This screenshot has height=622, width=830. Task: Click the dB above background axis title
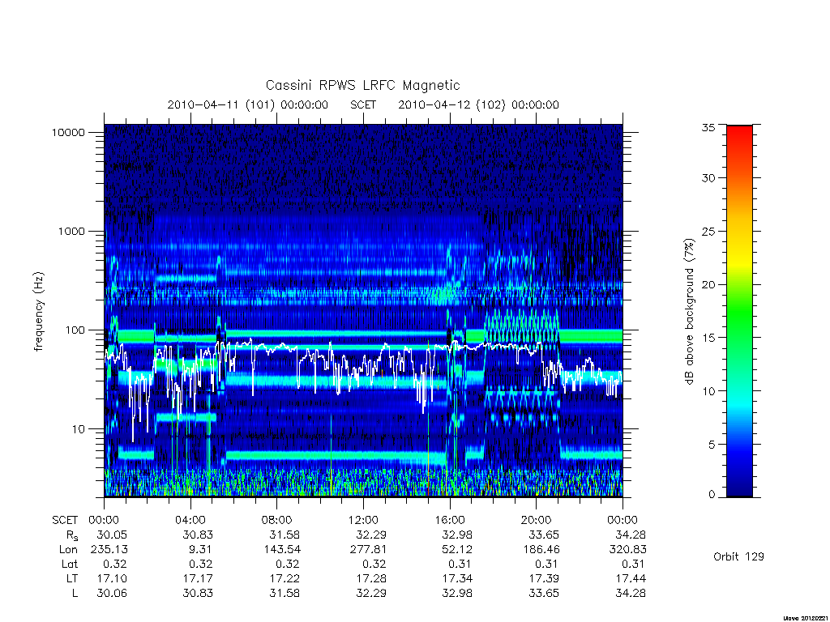[689, 312]
